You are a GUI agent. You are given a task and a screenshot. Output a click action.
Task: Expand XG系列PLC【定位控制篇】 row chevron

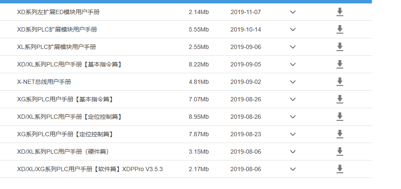click(x=293, y=134)
